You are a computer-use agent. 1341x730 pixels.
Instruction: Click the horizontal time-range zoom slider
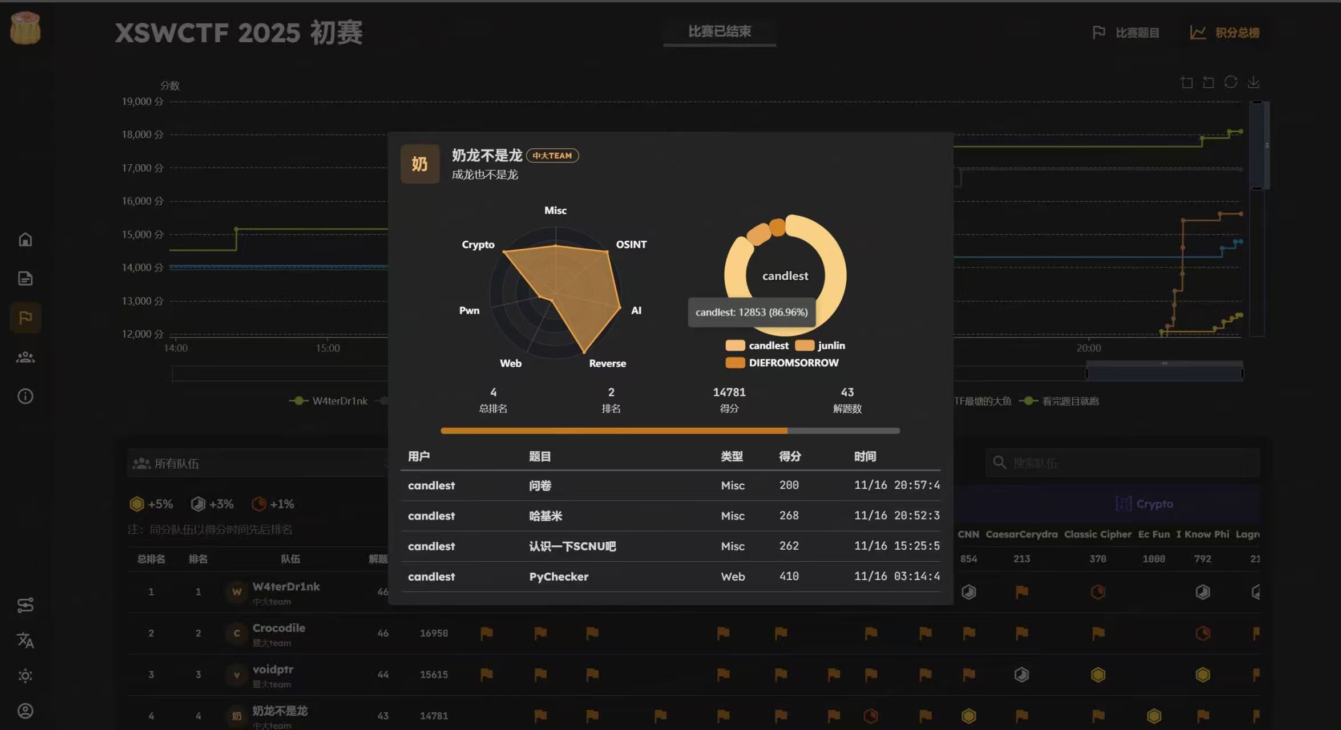(1164, 374)
